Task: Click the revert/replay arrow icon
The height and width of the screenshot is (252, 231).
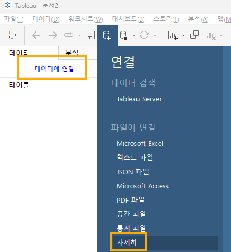Action: (69, 35)
